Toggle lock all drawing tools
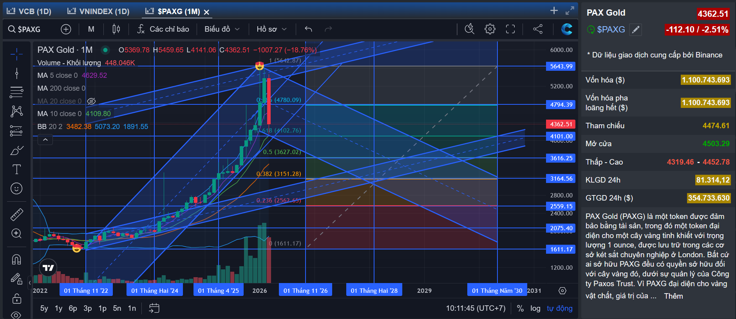 click(x=16, y=299)
